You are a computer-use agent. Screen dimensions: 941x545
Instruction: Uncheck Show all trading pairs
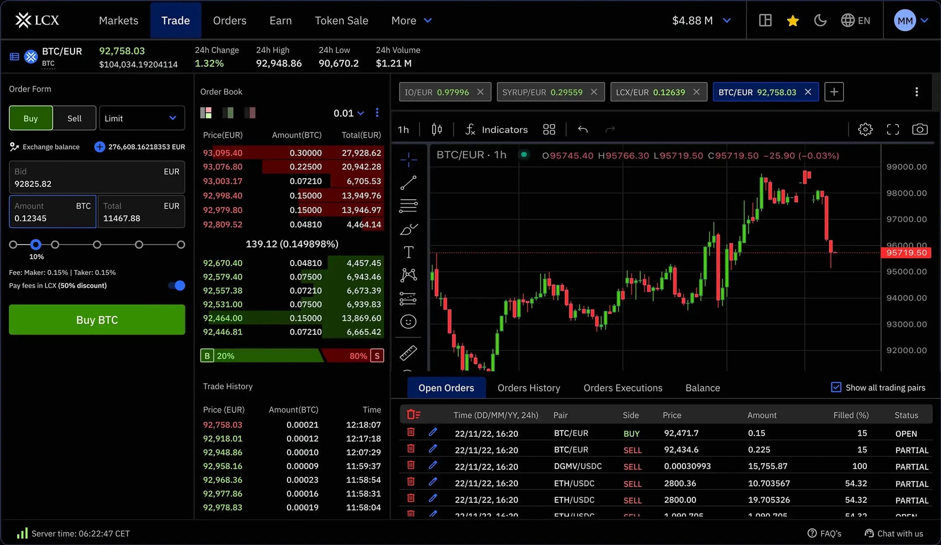[x=836, y=387]
